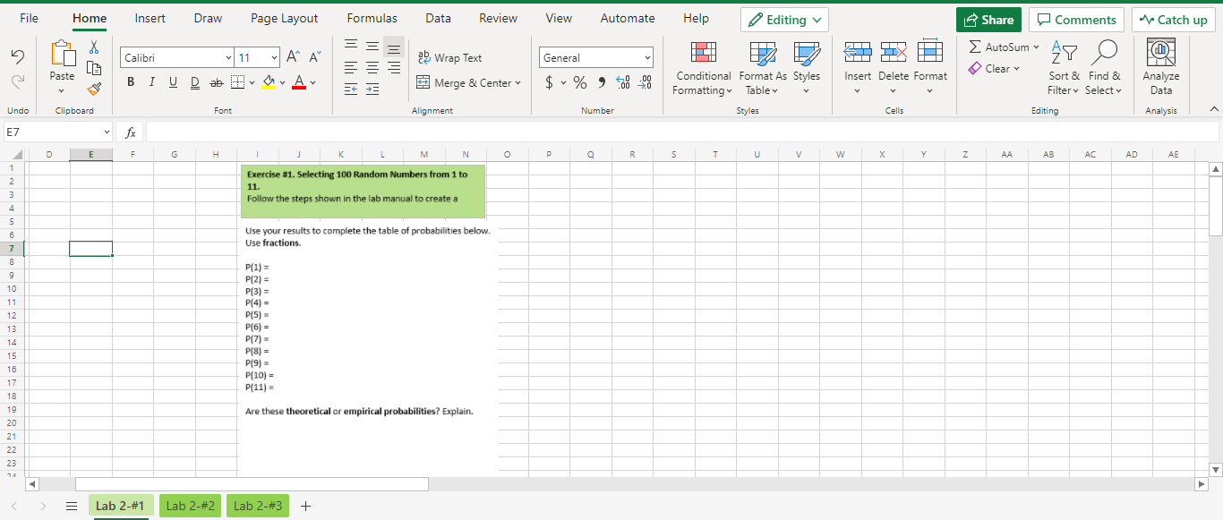This screenshot has width=1223, height=520.
Task: Open the Analyze Data pane
Action: (1160, 67)
